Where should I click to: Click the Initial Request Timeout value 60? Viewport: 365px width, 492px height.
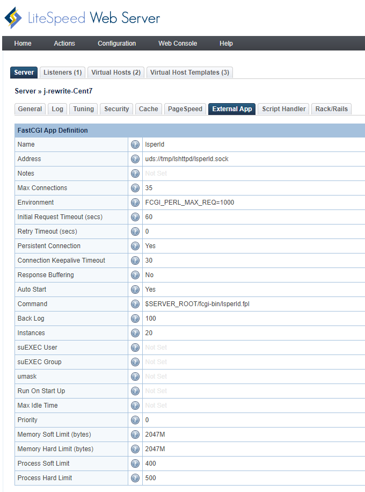point(149,217)
